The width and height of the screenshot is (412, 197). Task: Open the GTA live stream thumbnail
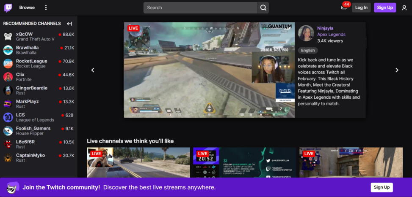(x=138, y=162)
